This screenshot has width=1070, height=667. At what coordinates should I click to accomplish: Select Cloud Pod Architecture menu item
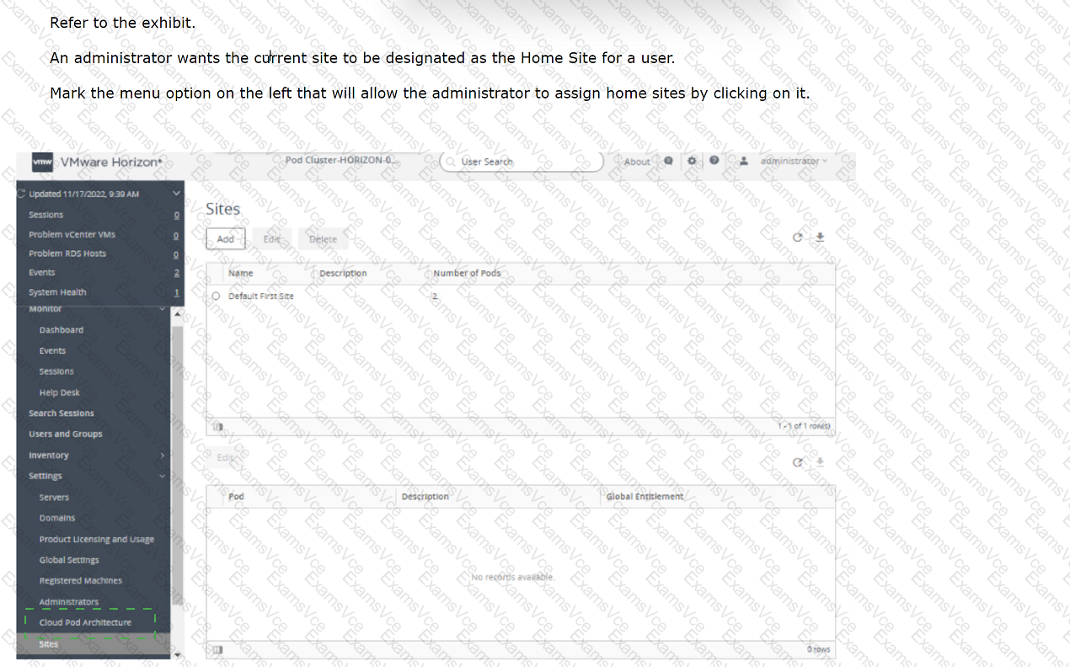tap(85, 622)
